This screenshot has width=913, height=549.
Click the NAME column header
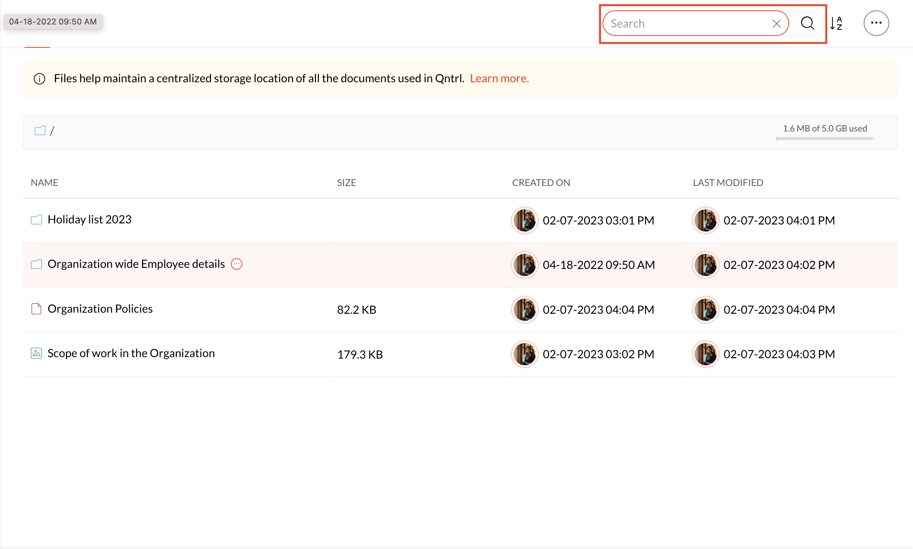coord(45,183)
